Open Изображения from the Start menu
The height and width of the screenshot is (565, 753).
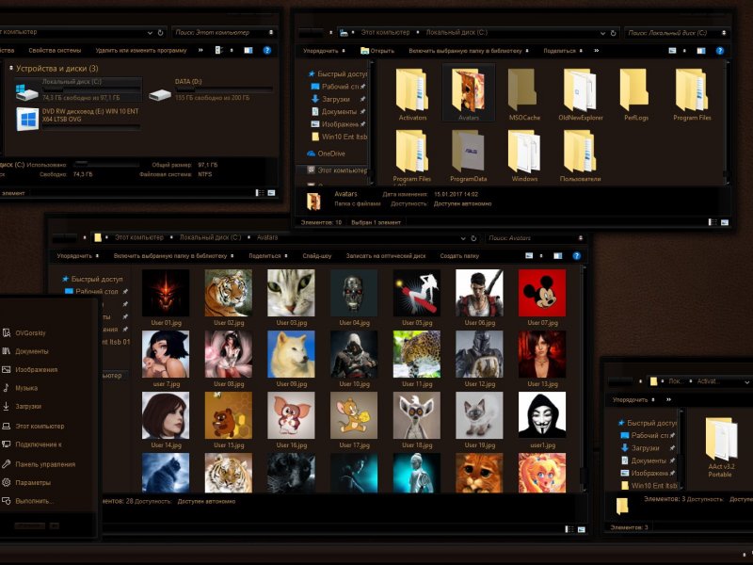(x=30, y=370)
